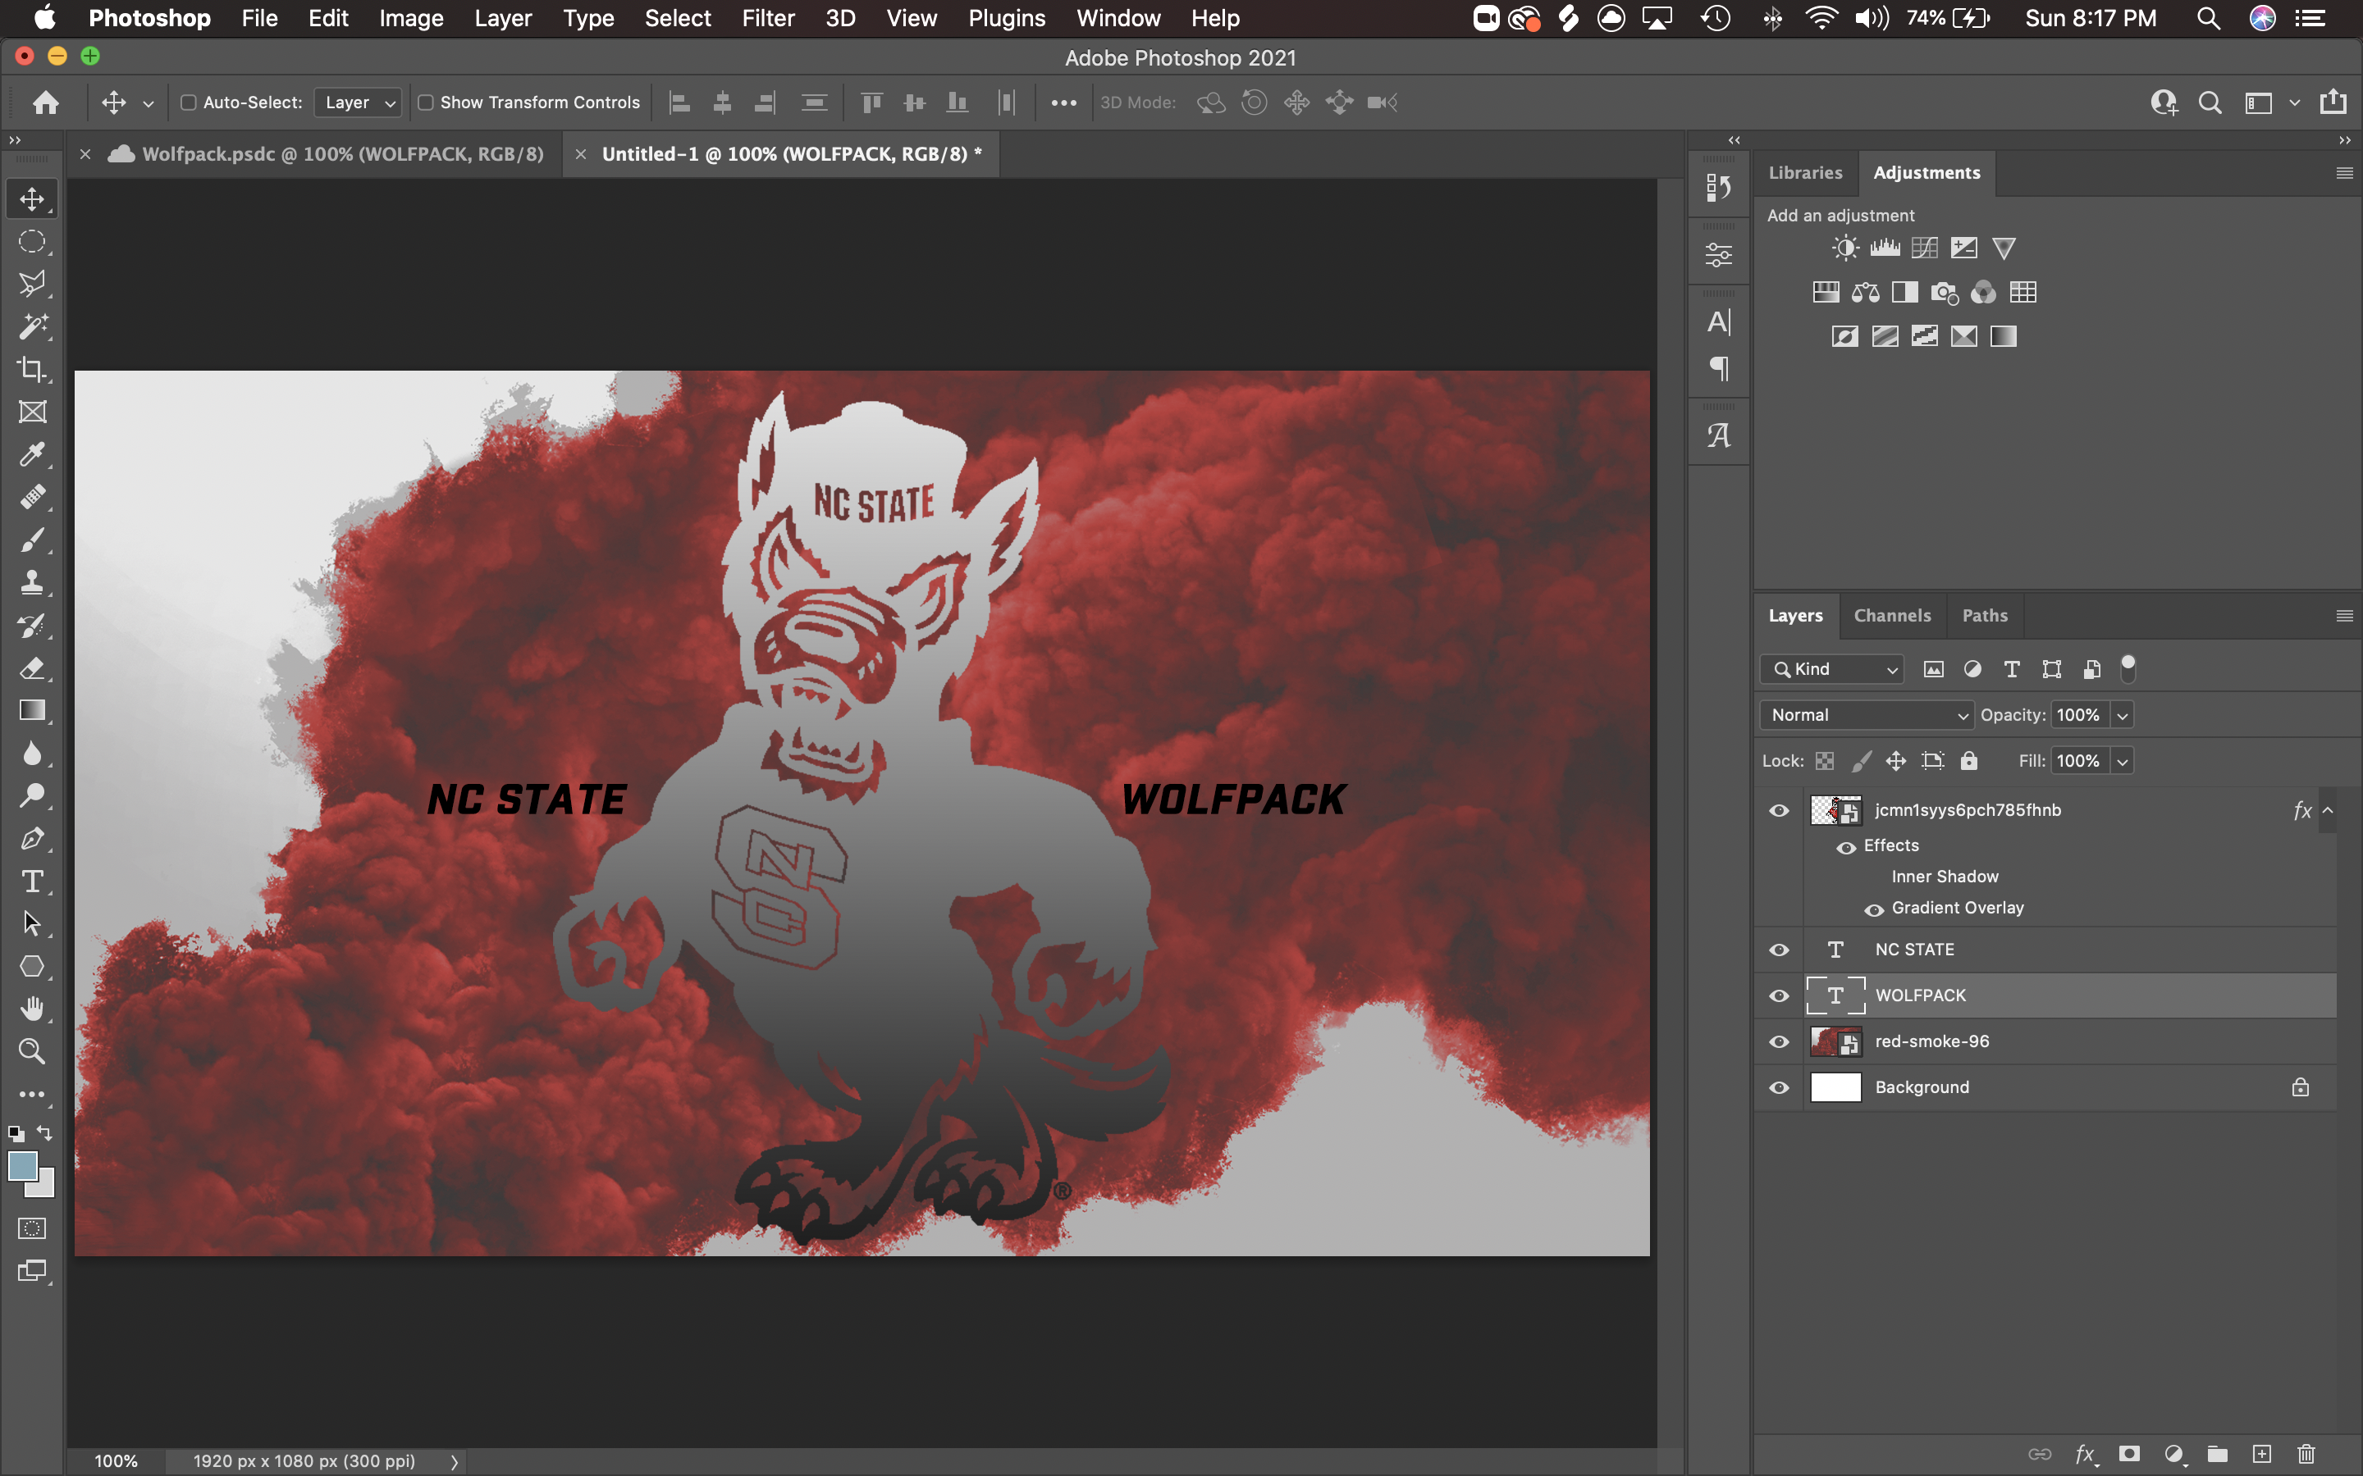
Task: Select the Magic Wand tool
Action: (32, 327)
